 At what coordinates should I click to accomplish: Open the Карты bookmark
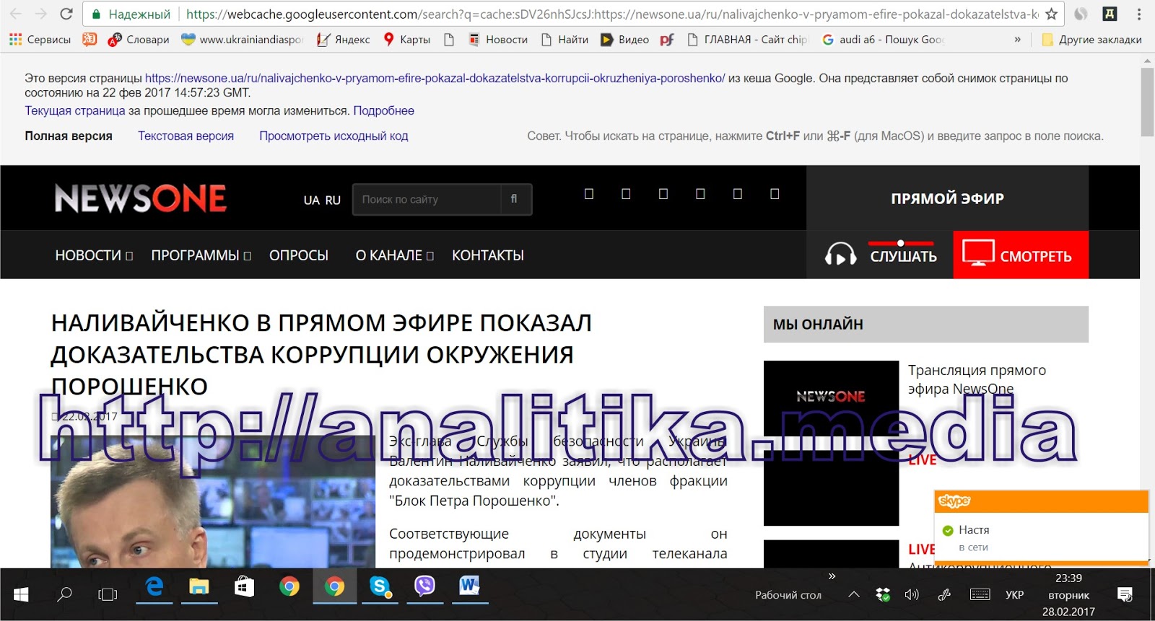point(406,40)
